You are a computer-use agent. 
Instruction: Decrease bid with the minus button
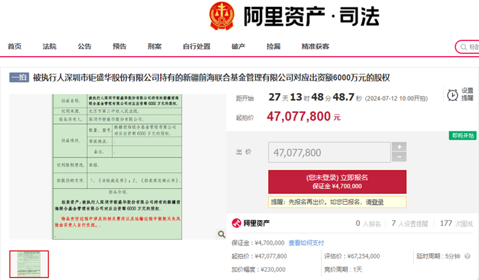pos(400,157)
